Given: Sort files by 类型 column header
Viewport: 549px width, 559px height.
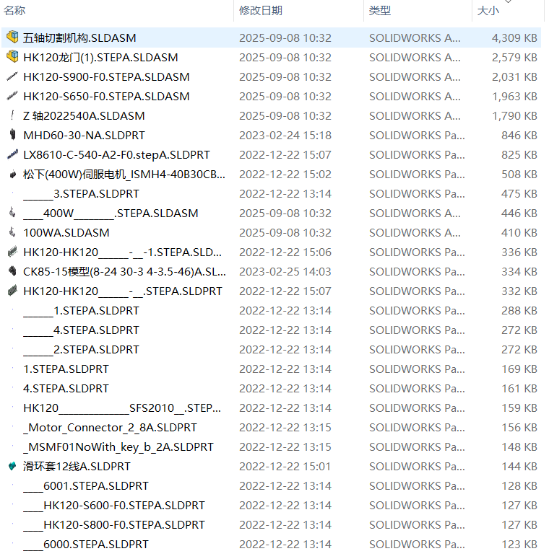Looking at the screenshot, I should [x=380, y=10].
